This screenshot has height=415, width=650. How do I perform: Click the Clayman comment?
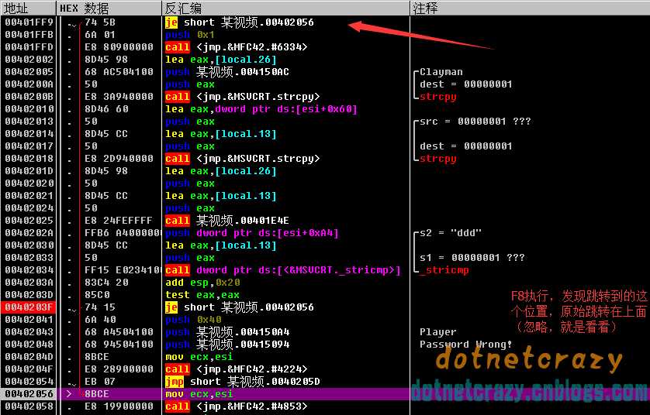click(441, 72)
